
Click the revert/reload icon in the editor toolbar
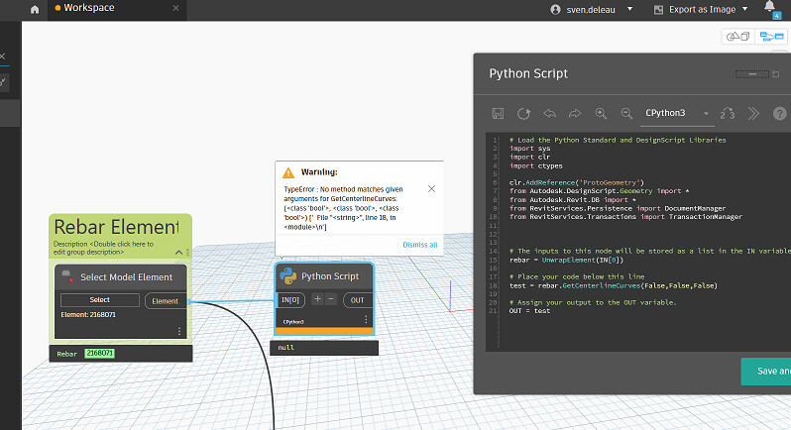click(523, 113)
